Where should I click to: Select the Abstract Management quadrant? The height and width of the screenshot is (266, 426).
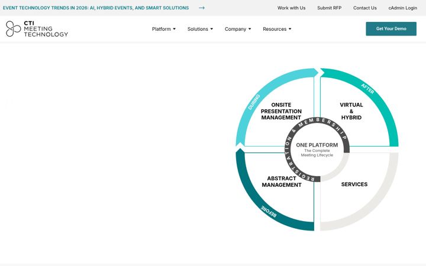tap(282, 181)
